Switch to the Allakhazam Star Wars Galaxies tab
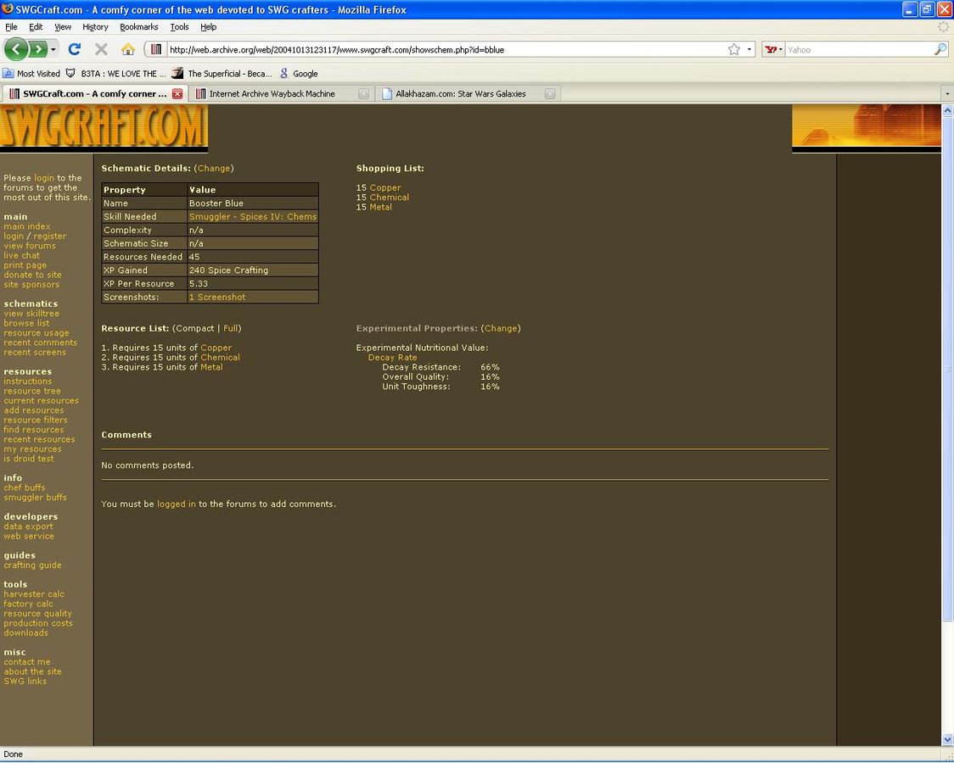The height and width of the screenshot is (763, 954). point(460,94)
